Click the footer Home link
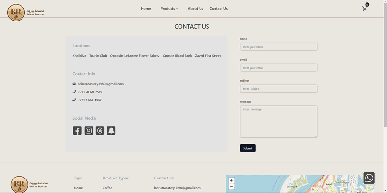Viewport: 387px width, 193px height. [79, 188]
